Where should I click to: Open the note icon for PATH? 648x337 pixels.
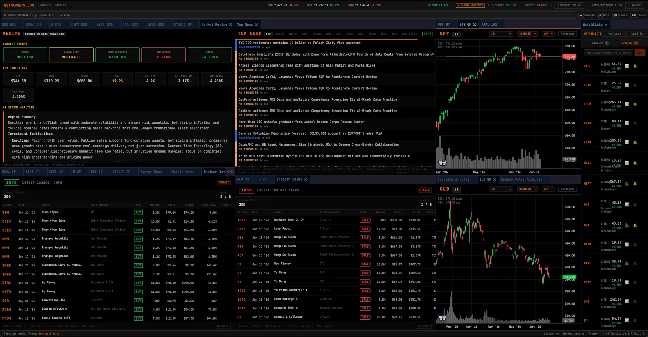(627, 245)
